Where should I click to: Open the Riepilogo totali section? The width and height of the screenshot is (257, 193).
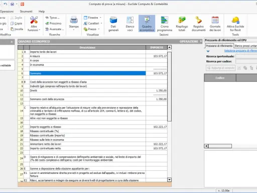point(182,24)
